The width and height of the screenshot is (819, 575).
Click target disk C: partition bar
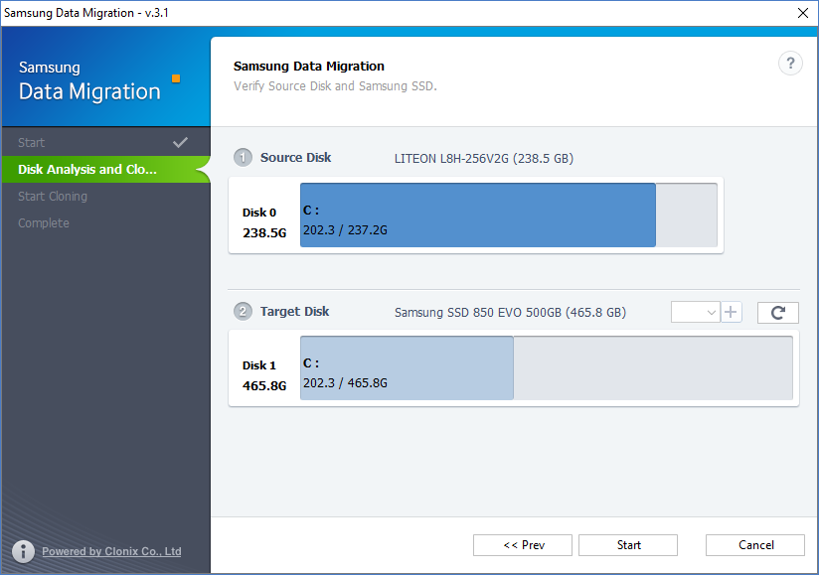[x=407, y=368]
